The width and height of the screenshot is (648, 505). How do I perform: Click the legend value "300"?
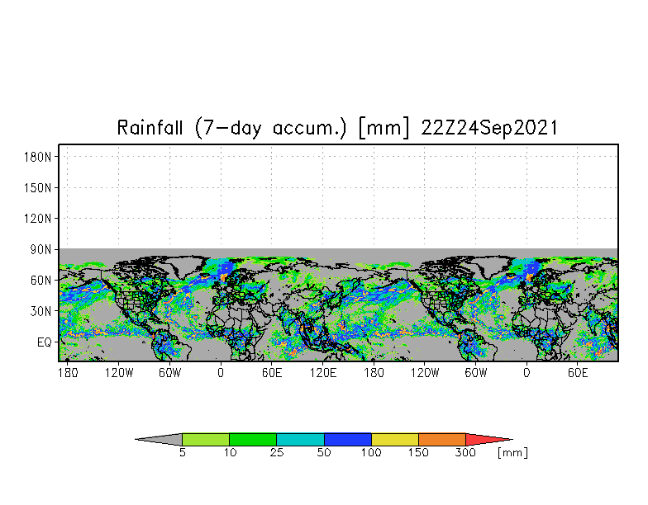click(x=465, y=452)
